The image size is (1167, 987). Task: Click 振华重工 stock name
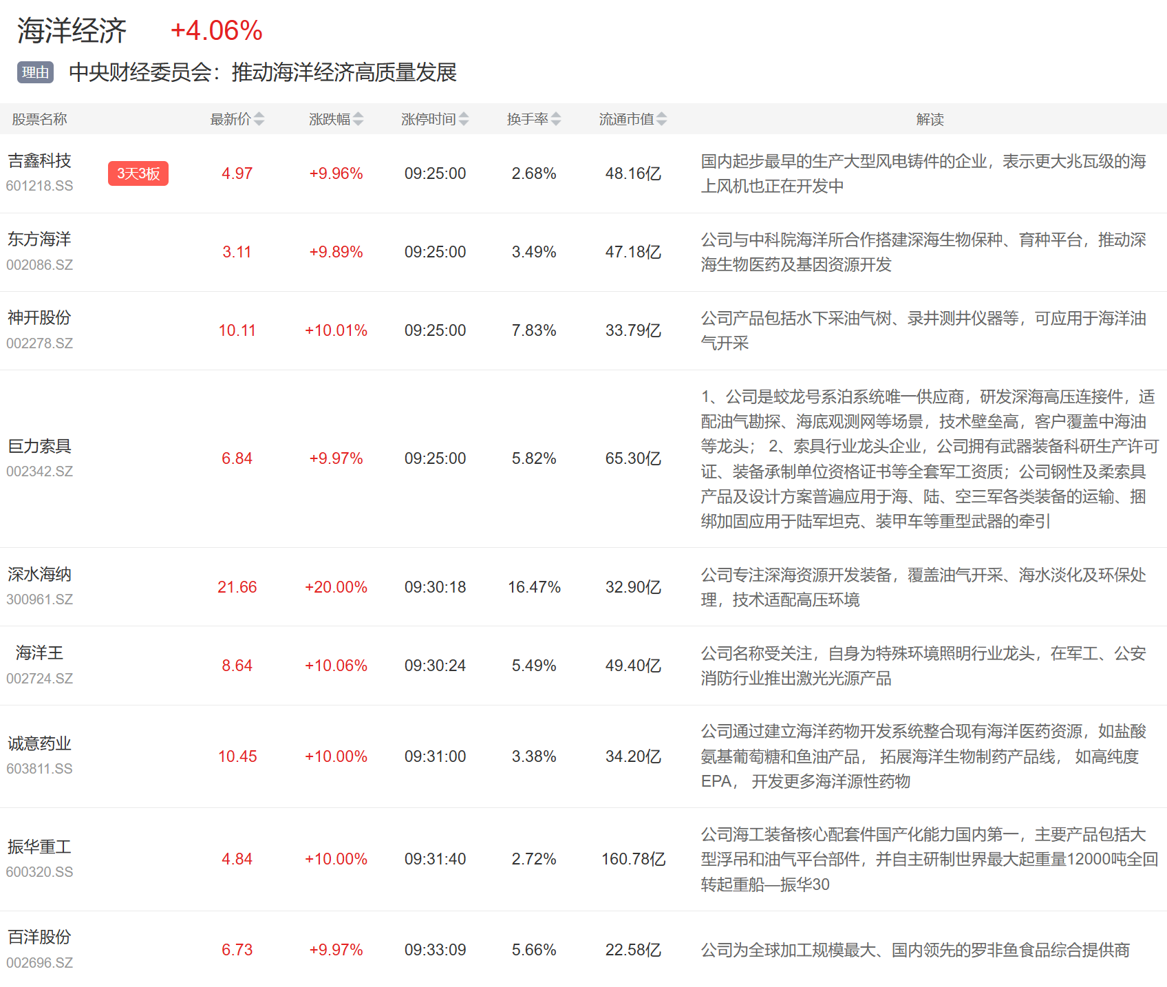click(39, 847)
